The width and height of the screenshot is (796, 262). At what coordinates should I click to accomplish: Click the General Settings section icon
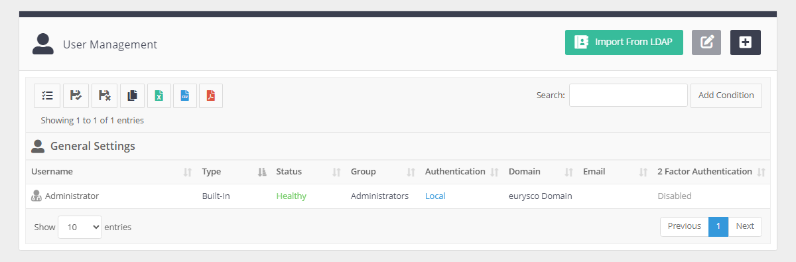(38, 146)
